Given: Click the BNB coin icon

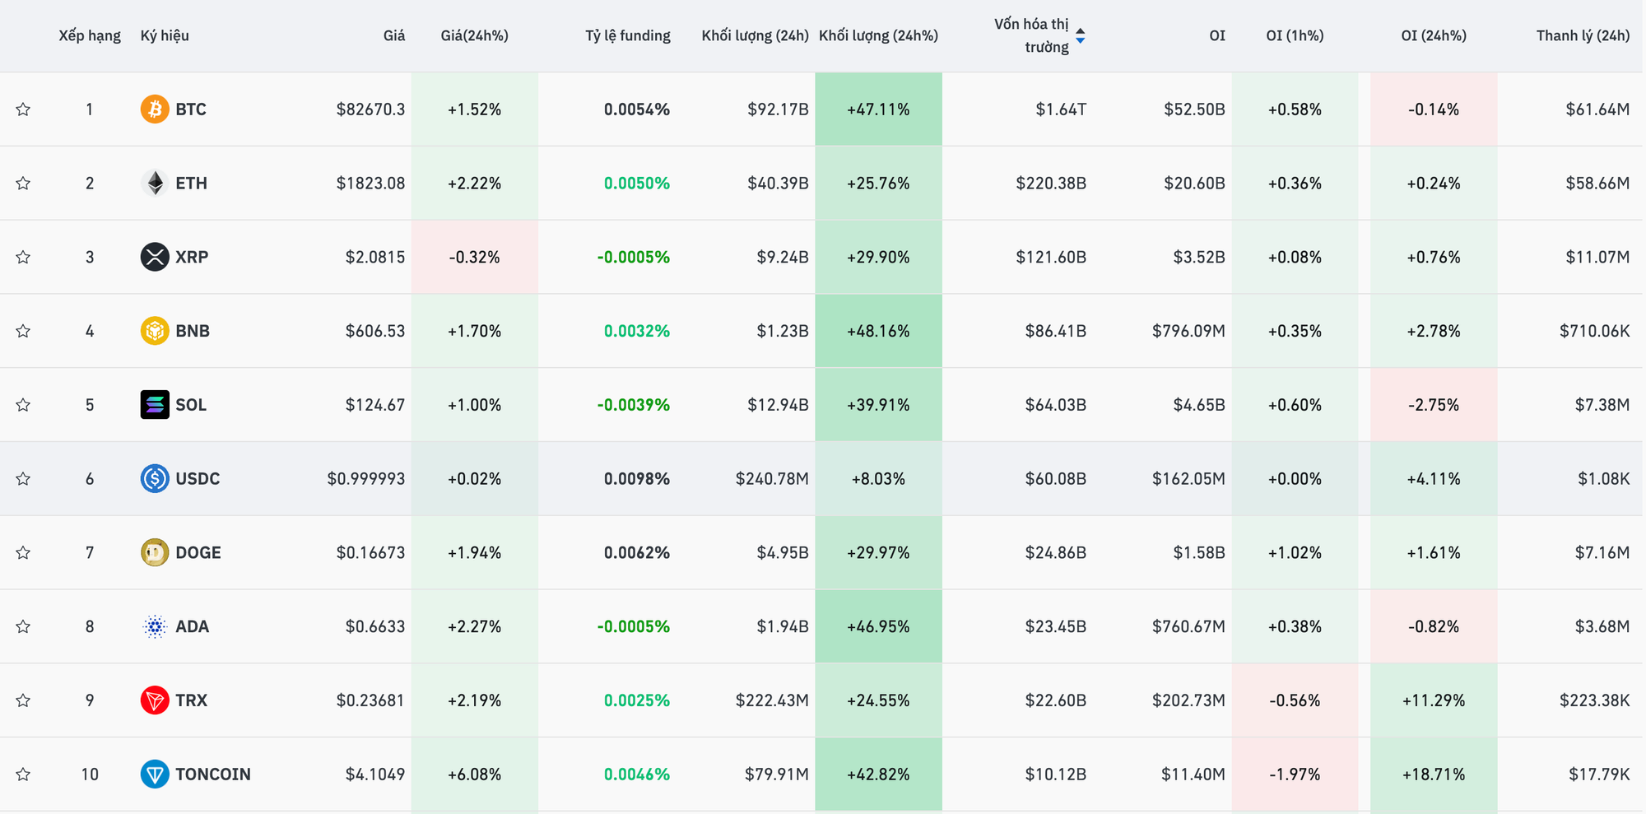Looking at the screenshot, I should click(154, 331).
